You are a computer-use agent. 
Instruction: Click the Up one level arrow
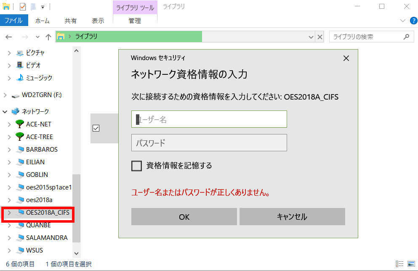(48, 37)
